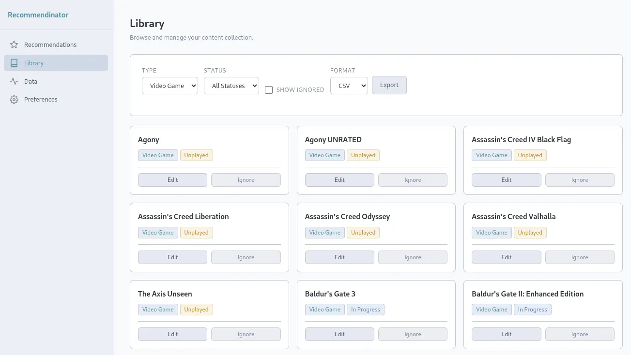Viewport: 631px width, 355px height.
Task: Edit the Agony UNRATED entry
Action: (339, 180)
